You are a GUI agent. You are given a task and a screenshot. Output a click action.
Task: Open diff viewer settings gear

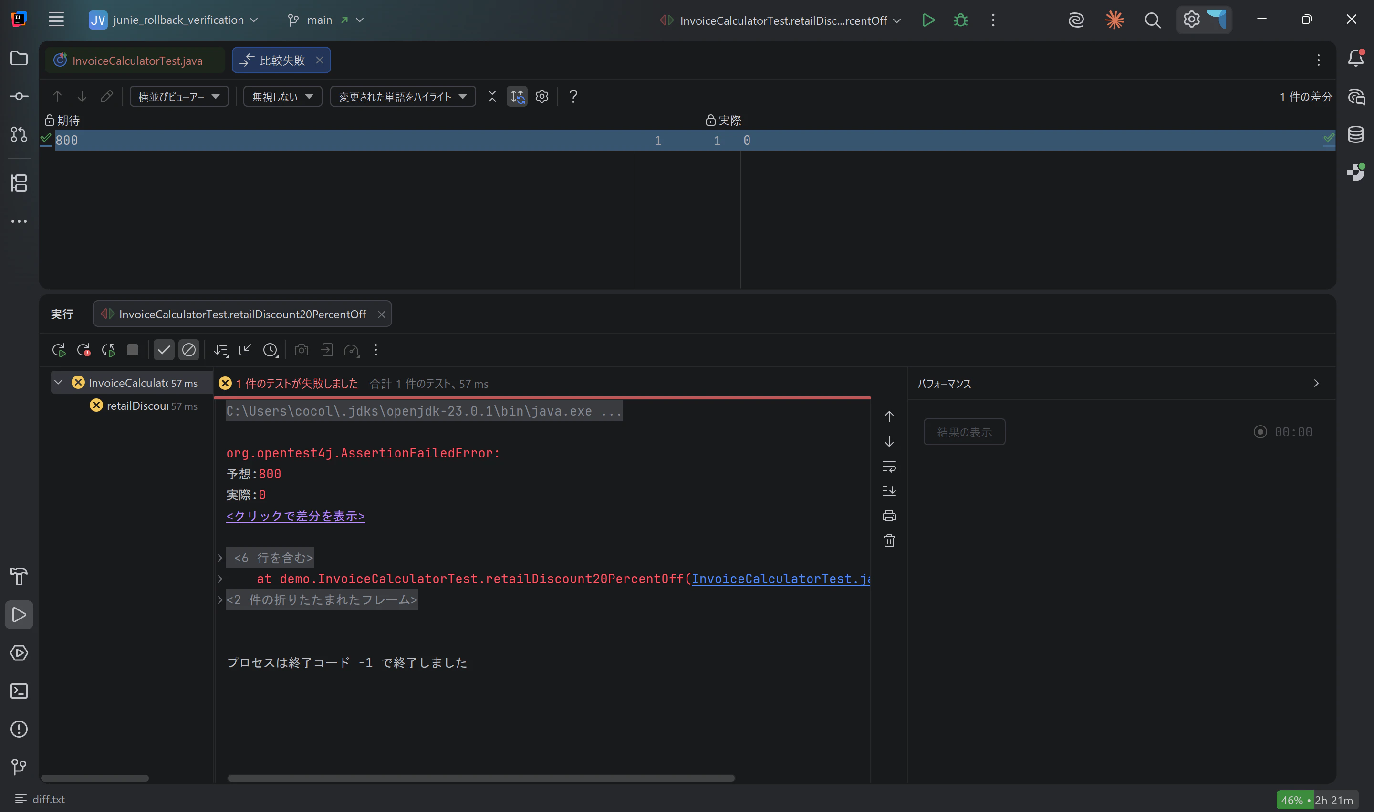pos(541,96)
